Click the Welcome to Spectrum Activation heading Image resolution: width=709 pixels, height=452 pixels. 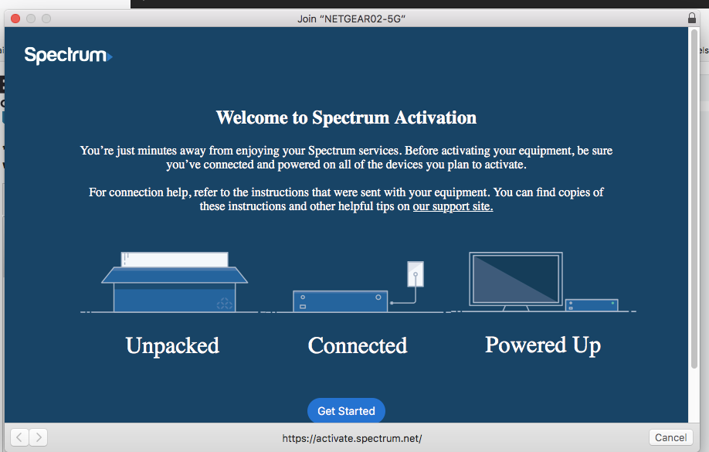346,117
